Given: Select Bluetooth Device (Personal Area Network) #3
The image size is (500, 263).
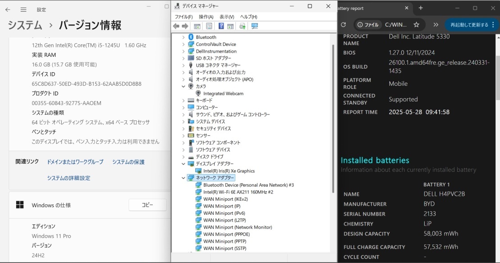Looking at the screenshot, I should coord(248,185).
